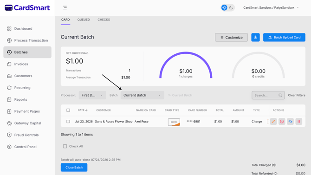Check the Jul 23, 2026 transaction row checkbox

pyautogui.click(x=68, y=122)
